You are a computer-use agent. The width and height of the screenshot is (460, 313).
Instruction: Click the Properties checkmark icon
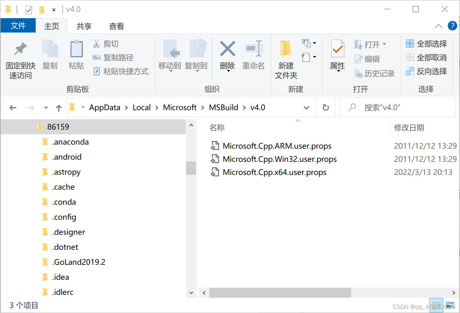click(338, 49)
